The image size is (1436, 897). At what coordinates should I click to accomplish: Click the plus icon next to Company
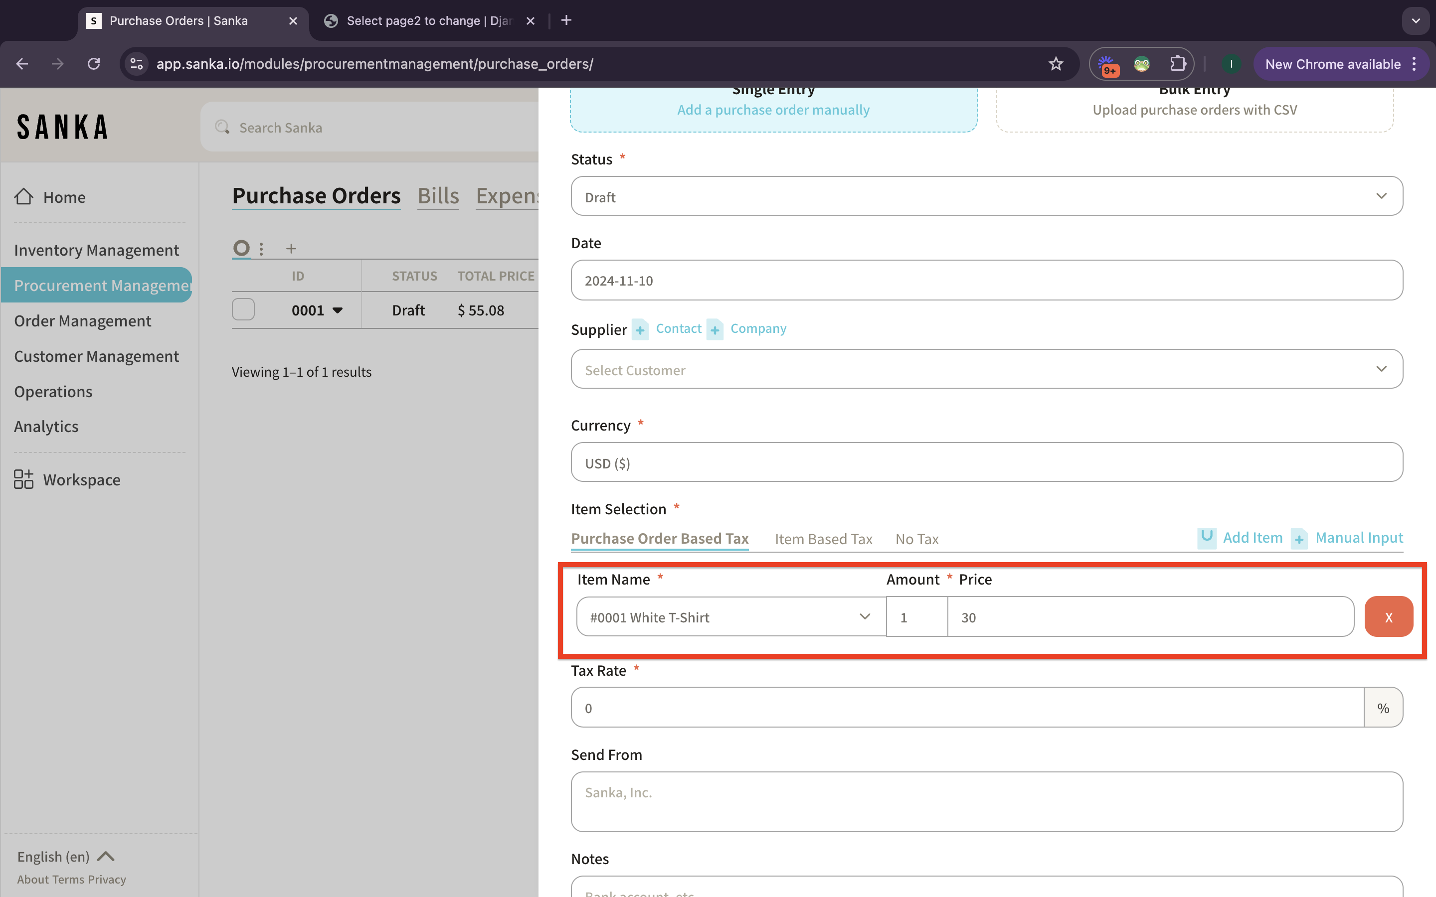(x=715, y=329)
